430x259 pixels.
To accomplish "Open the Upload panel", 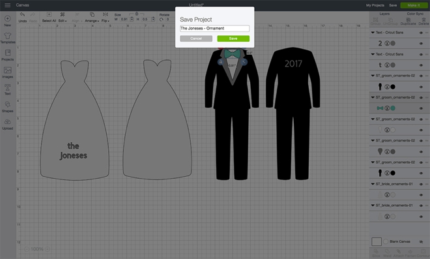I will tap(7, 125).
